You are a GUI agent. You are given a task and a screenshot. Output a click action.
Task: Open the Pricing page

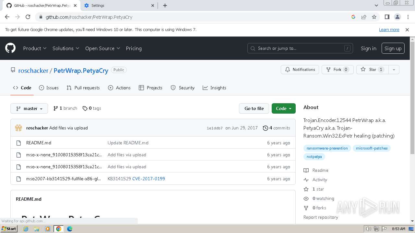coord(134,48)
